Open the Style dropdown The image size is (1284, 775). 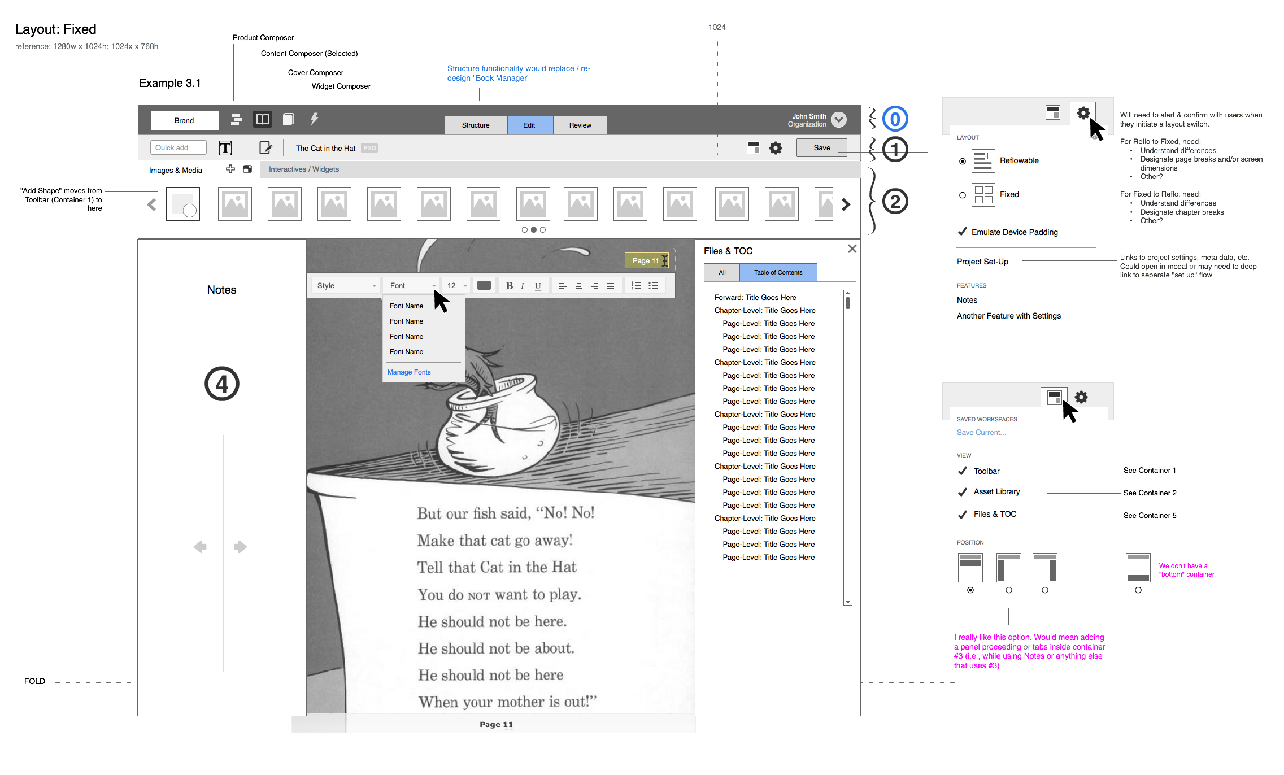(345, 286)
